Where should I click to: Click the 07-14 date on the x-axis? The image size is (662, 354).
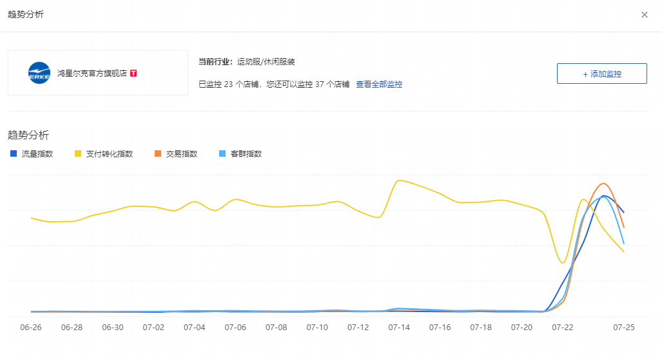pyautogui.click(x=399, y=328)
